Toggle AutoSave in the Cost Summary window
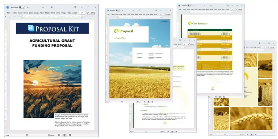 [189, 5]
